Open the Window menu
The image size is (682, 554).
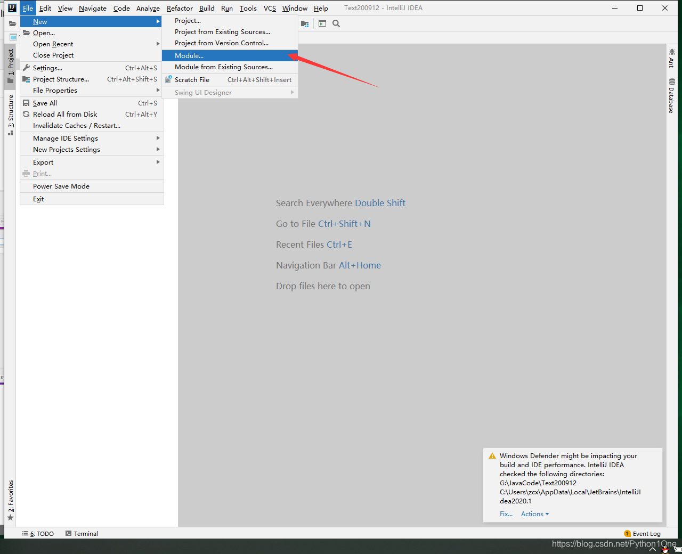(x=295, y=8)
